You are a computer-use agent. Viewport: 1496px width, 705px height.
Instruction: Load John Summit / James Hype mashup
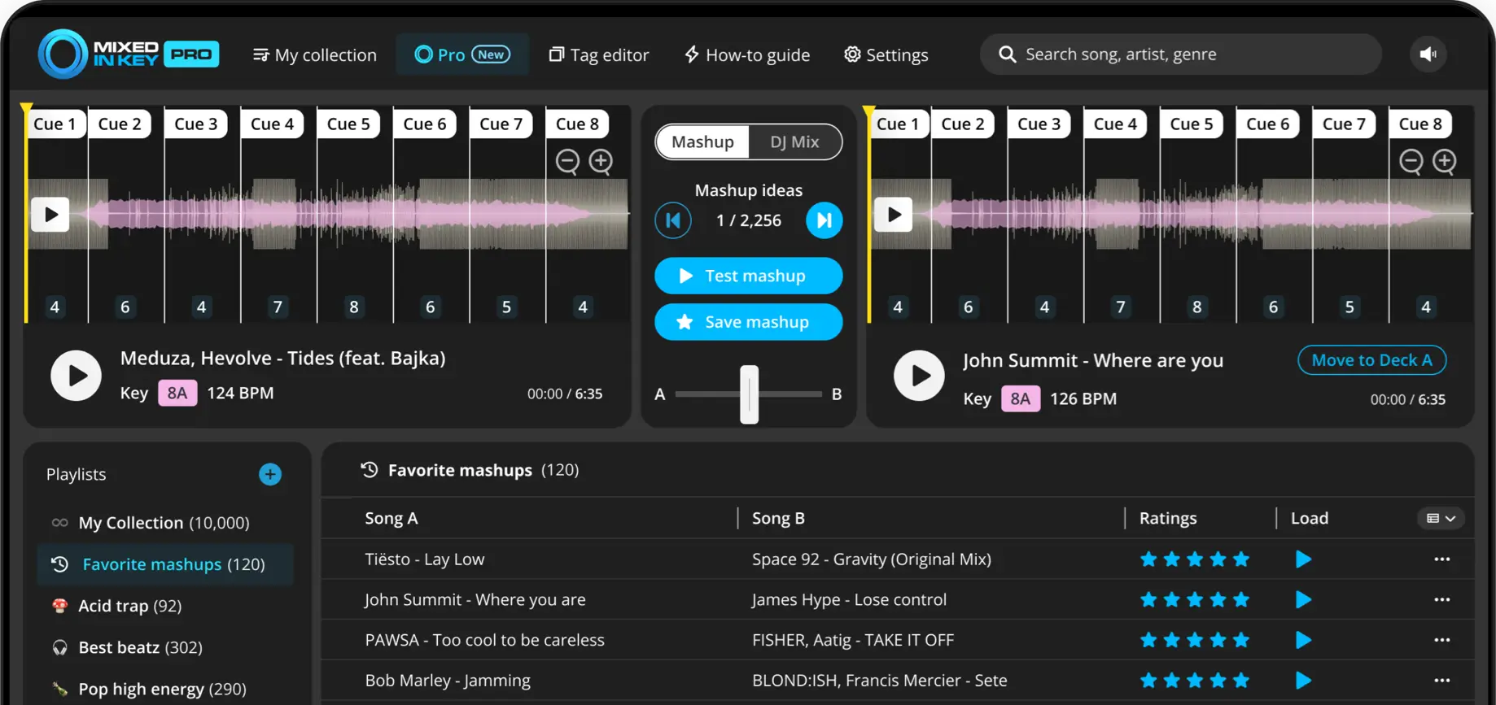(1303, 600)
